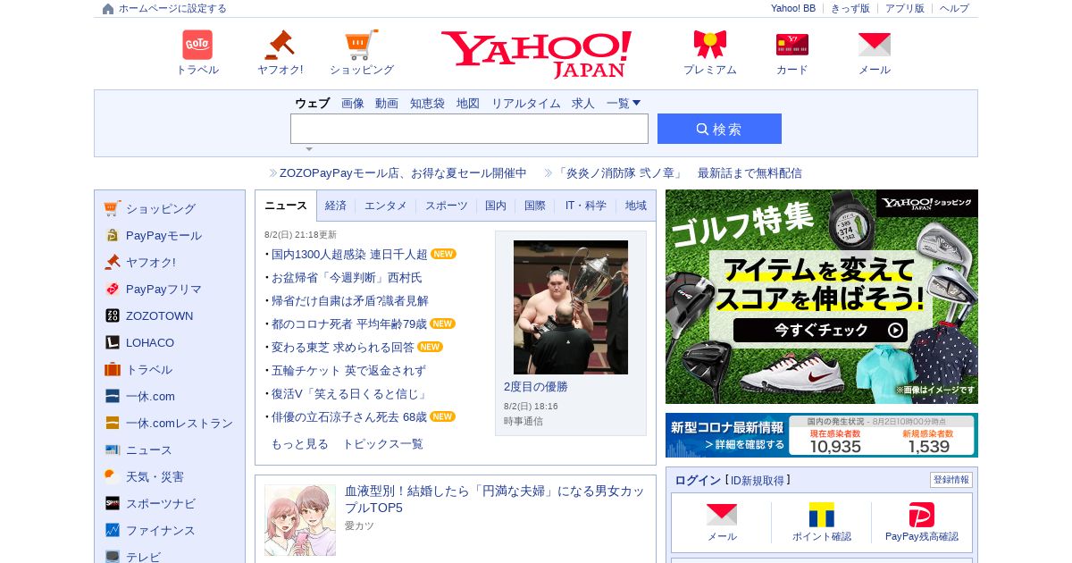
Task: Click the ゴルフ特集 shopping banner ad
Action: (822, 297)
